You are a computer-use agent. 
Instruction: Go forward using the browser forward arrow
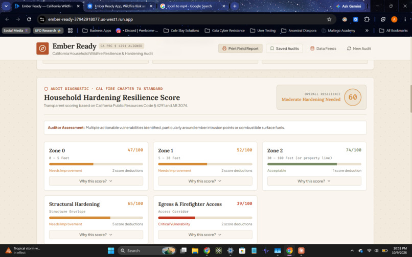pyautogui.click(x=18, y=19)
